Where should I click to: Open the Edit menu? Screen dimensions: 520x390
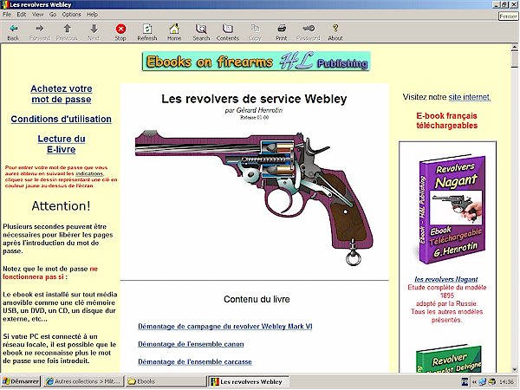[x=22, y=14]
